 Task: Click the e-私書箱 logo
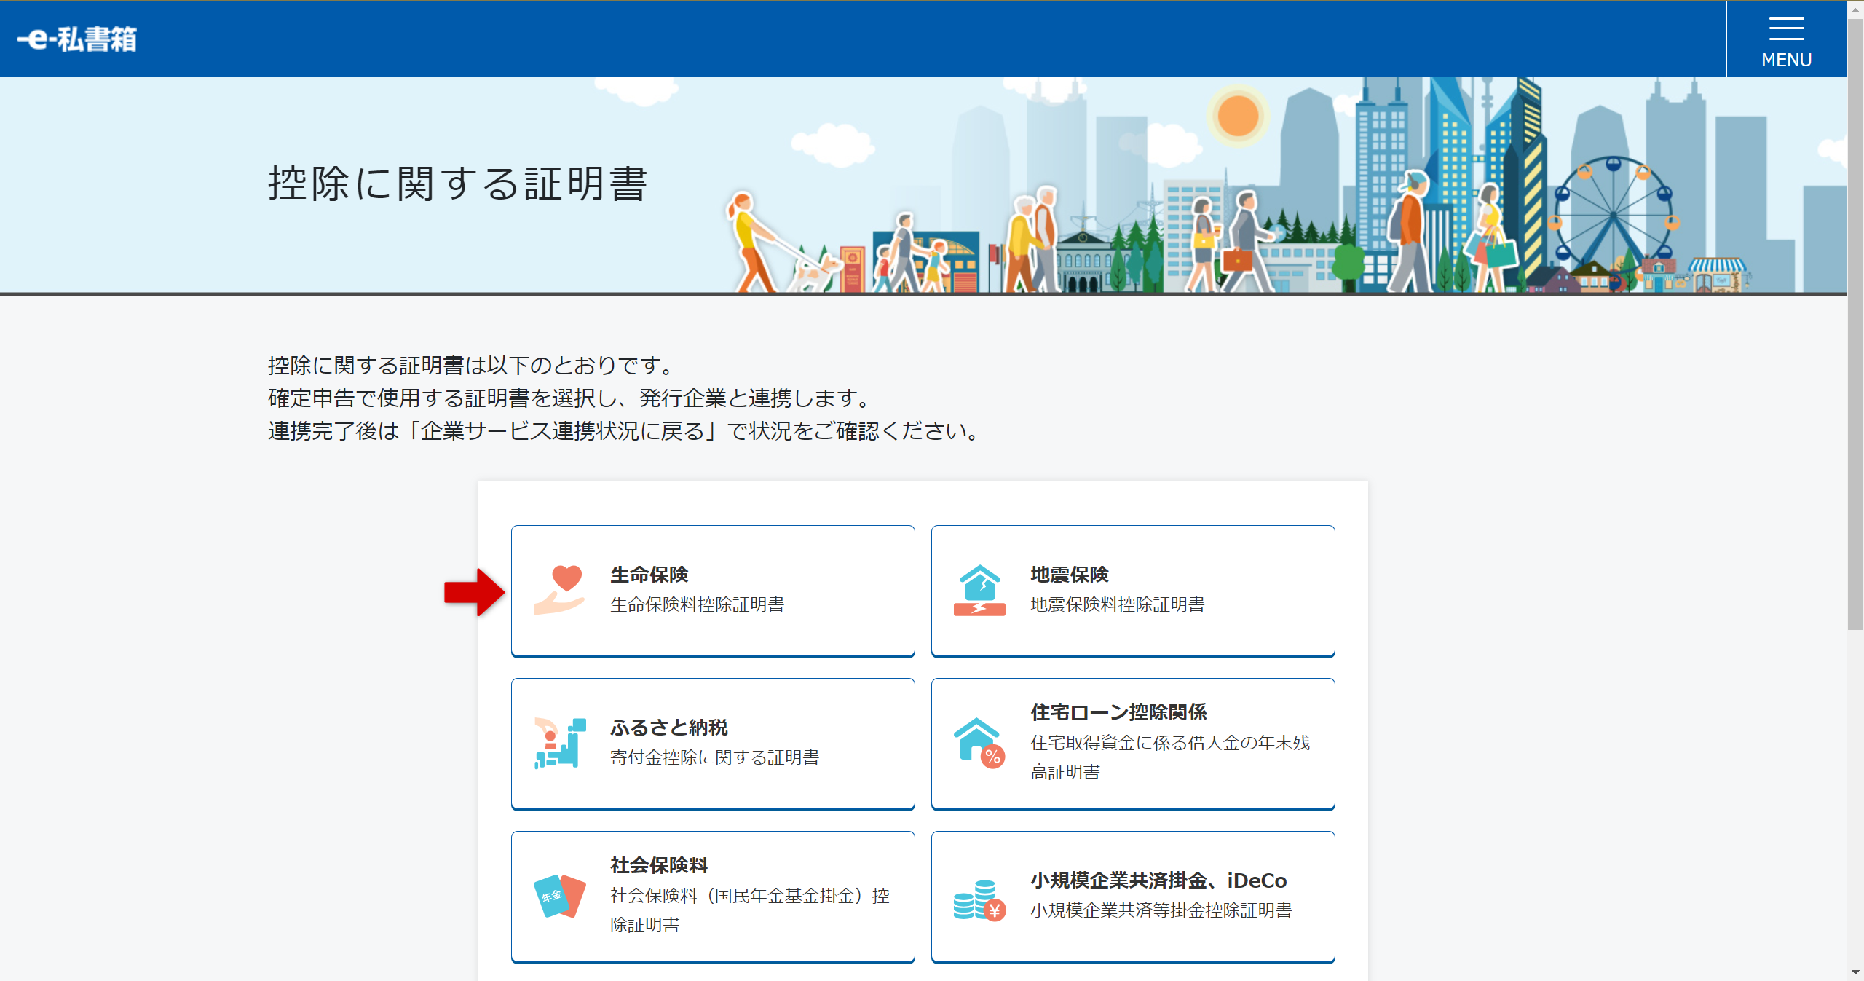(x=76, y=39)
